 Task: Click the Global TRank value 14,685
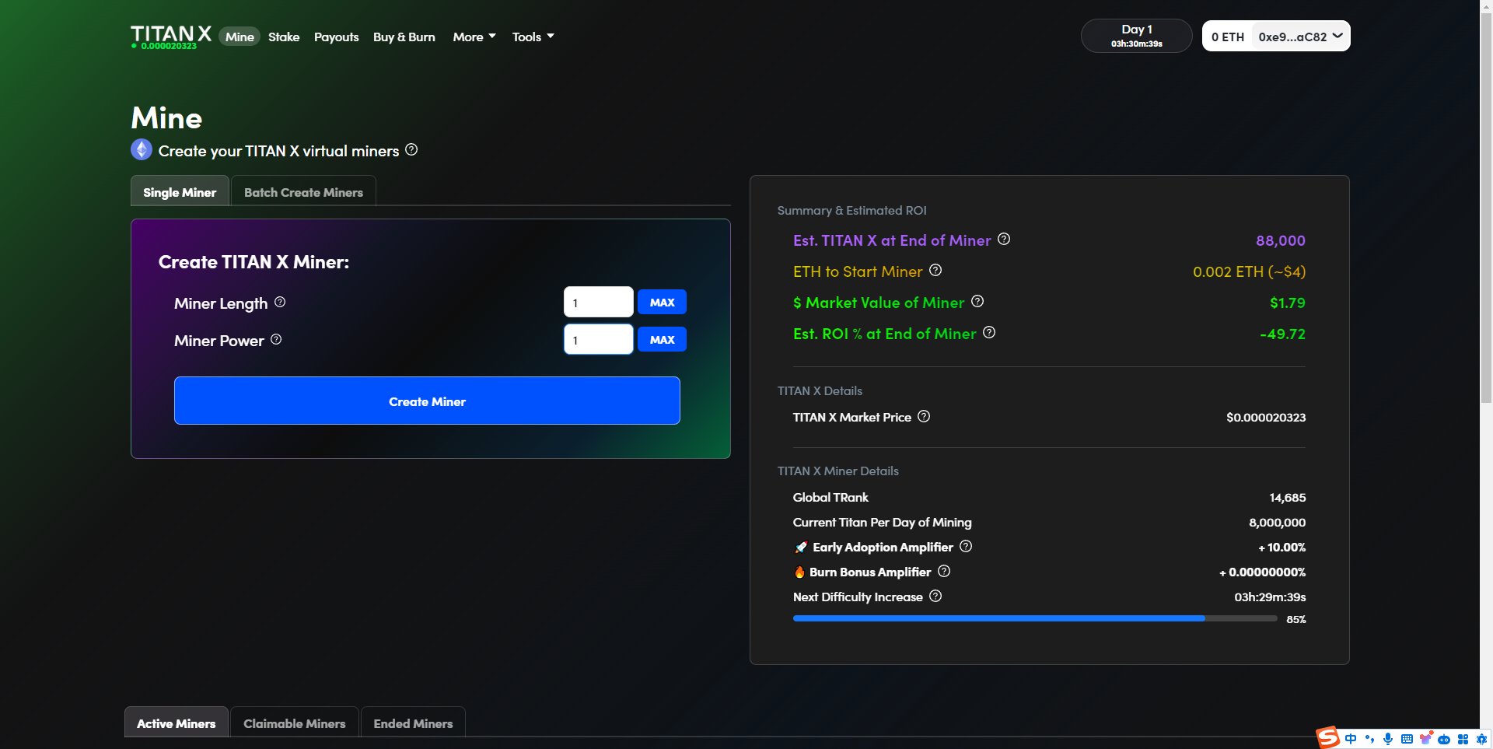[x=1287, y=497]
